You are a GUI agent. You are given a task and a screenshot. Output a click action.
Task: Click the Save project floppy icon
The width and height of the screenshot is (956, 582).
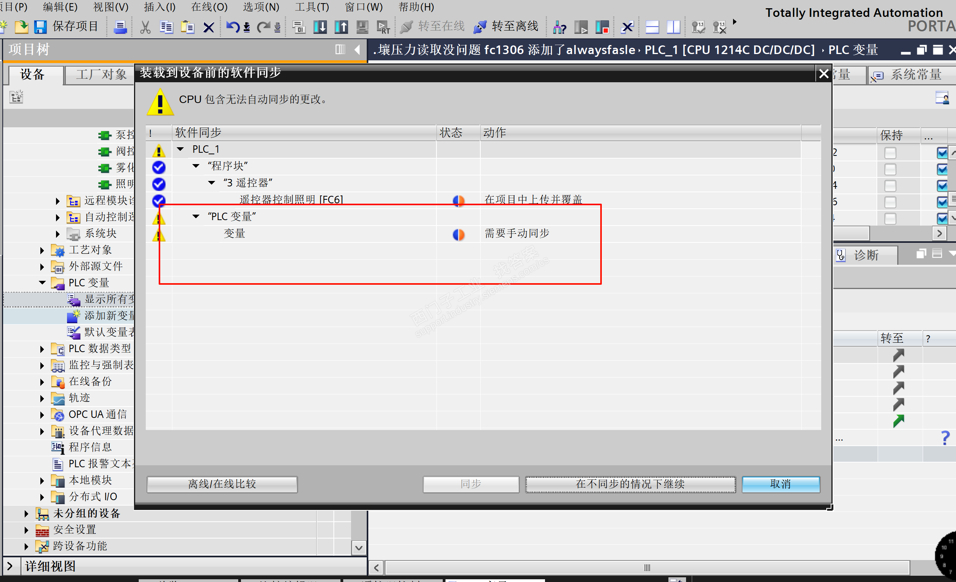coord(40,27)
